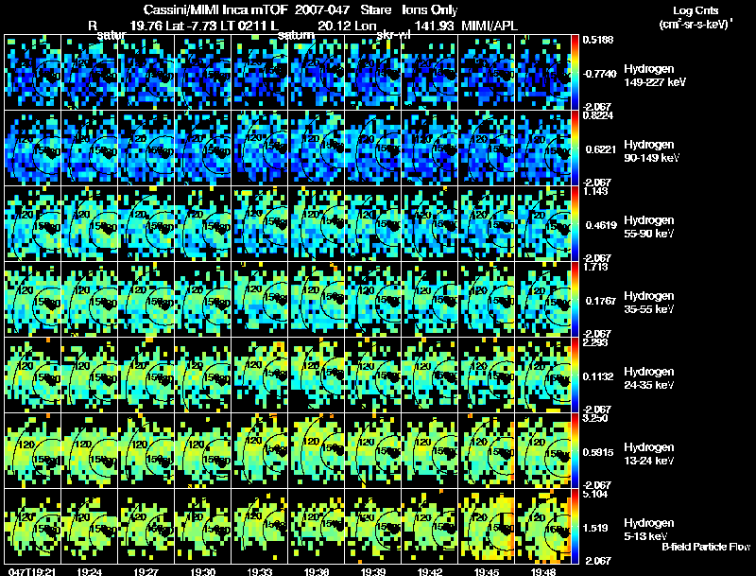Click the 'Hydrogen 55-90 keV' row label
756x576 pixels.
tap(649, 227)
